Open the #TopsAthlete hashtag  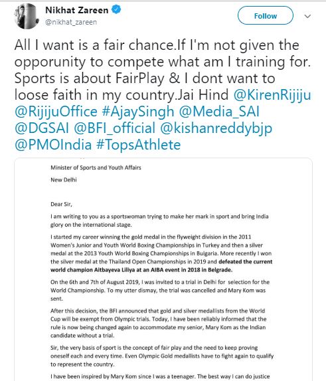(139, 144)
